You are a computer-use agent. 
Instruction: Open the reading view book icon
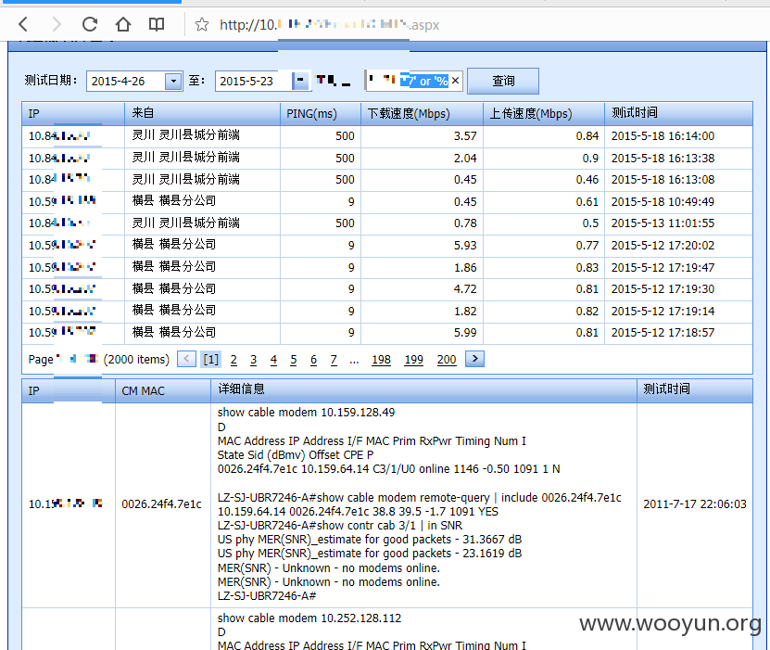coord(157,24)
